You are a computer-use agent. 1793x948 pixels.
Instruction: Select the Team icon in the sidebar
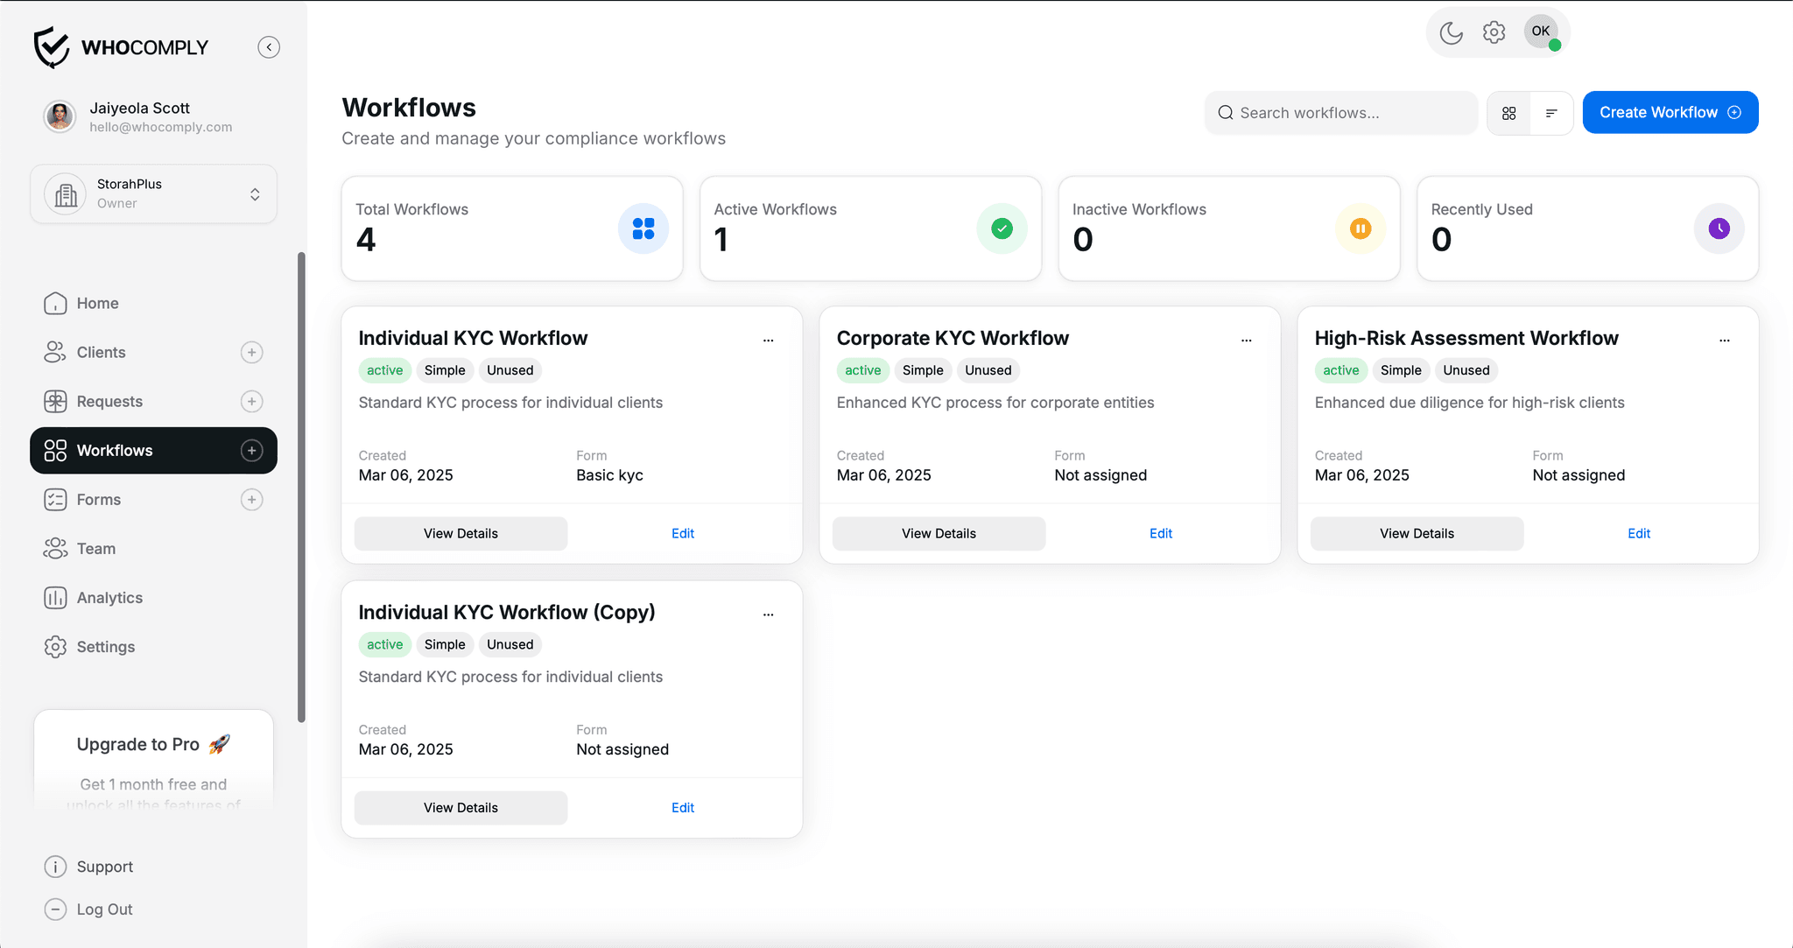[x=55, y=548]
